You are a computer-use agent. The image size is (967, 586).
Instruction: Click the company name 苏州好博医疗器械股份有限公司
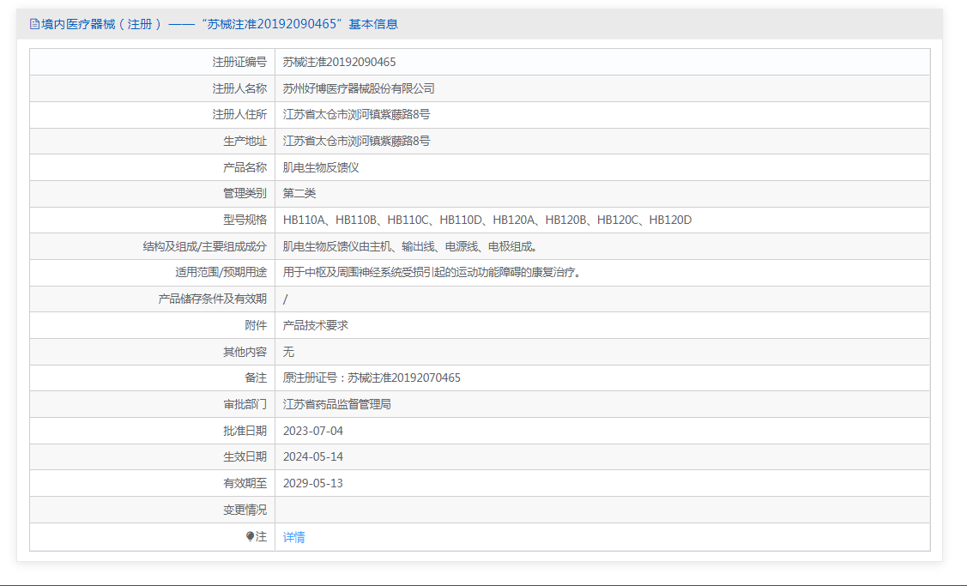359,89
